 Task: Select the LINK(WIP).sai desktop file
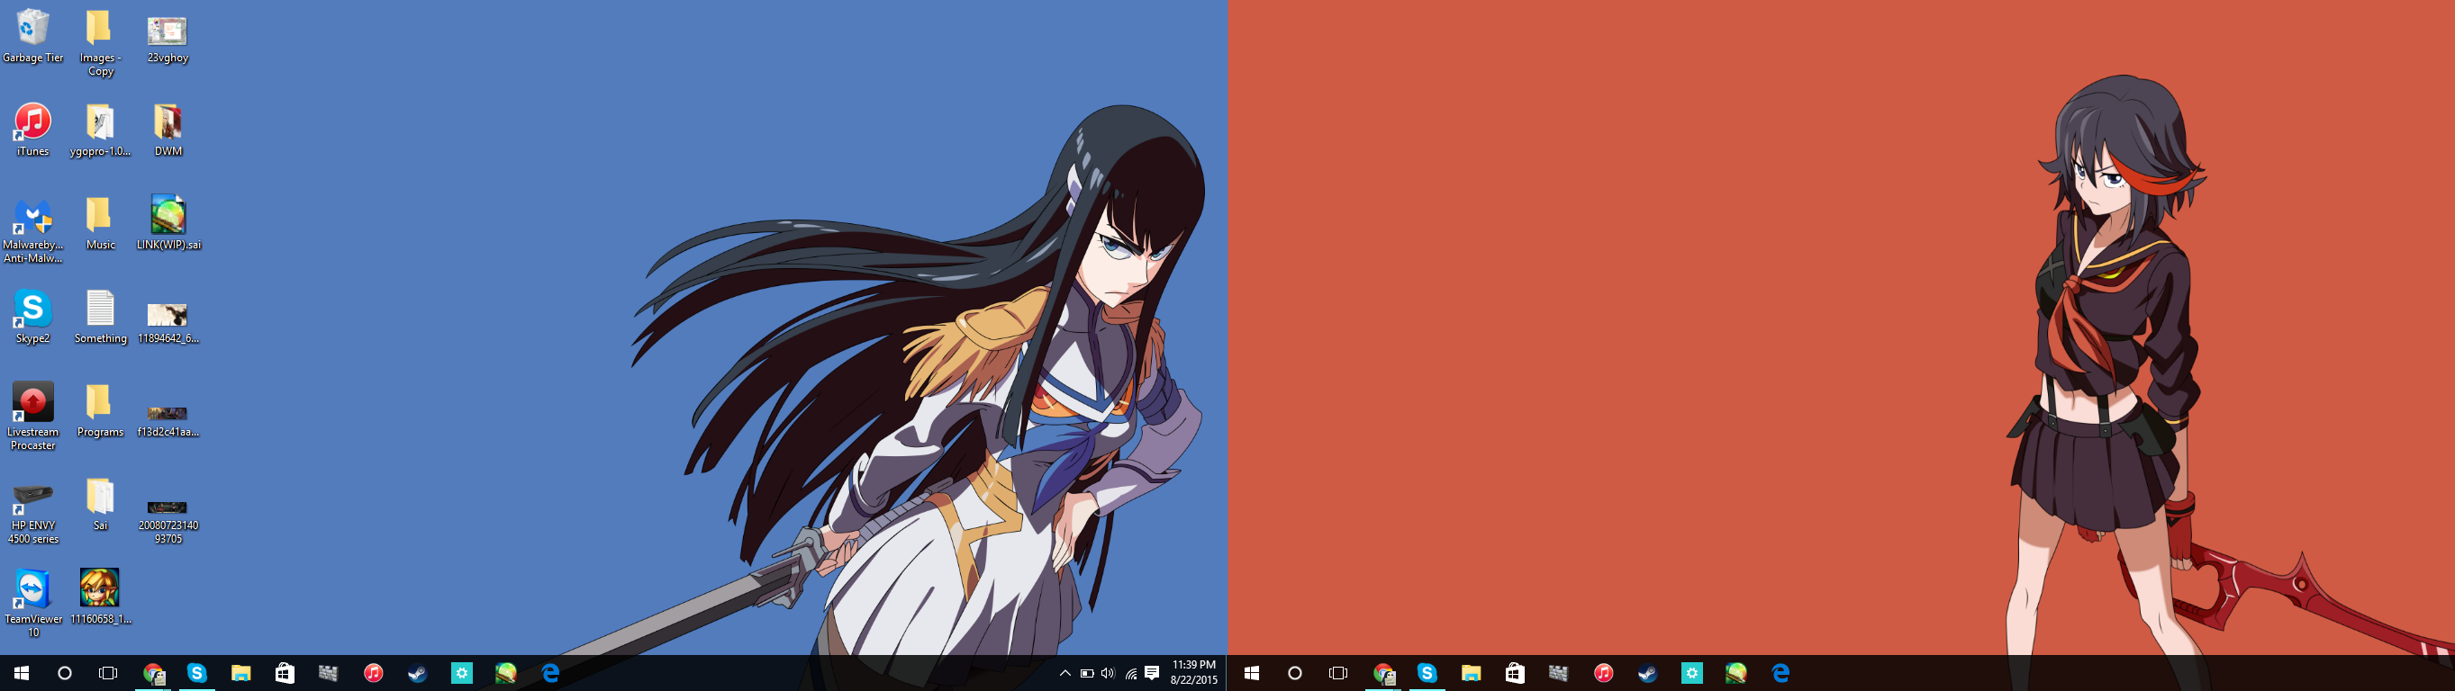(x=168, y=223)
